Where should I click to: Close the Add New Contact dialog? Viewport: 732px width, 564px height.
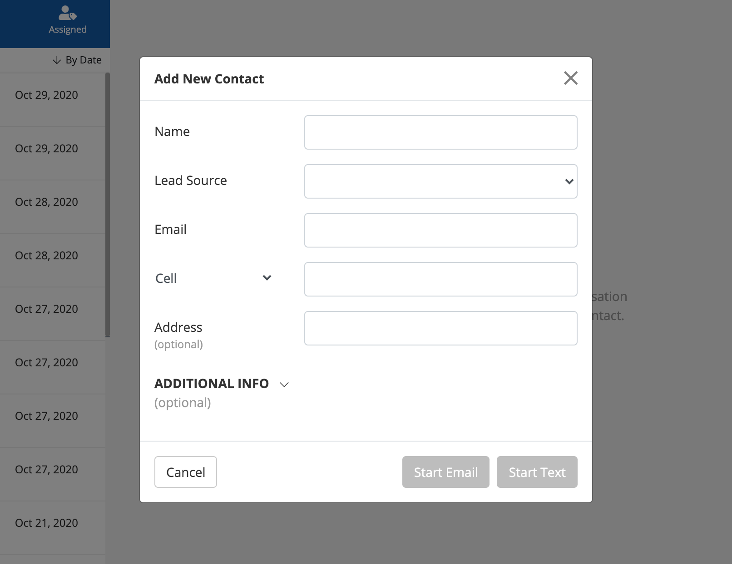click(x=570, y=78)
